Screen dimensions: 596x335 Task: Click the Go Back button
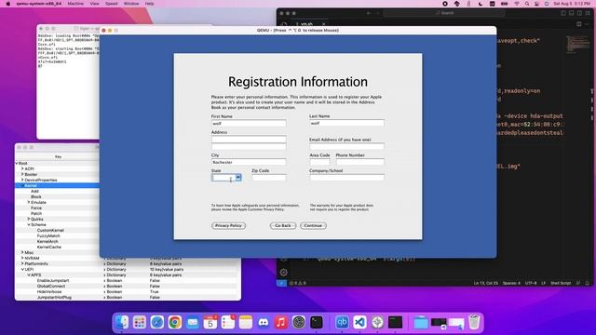283,225
